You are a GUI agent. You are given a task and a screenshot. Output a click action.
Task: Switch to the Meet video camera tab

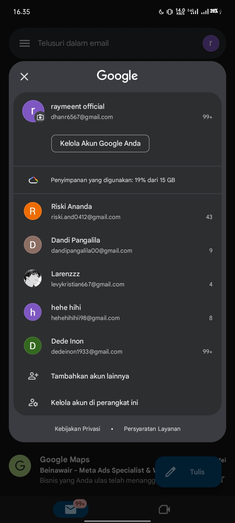[x=164, y=509]
